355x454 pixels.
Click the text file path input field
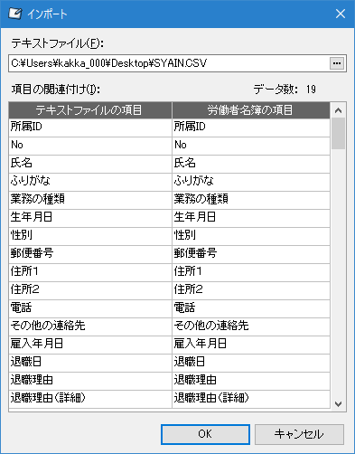coord(169,63)
